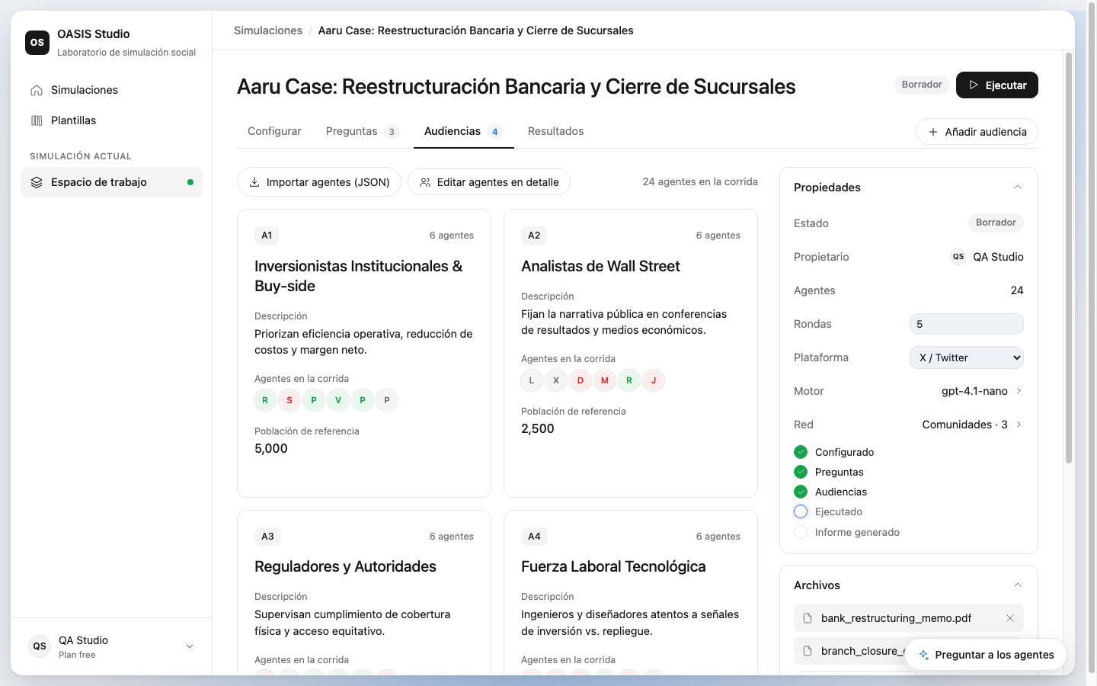This screenshot has height=686, width=1097.
Task: Select Espacio de trabajo in sidebar
Action: 111,182
